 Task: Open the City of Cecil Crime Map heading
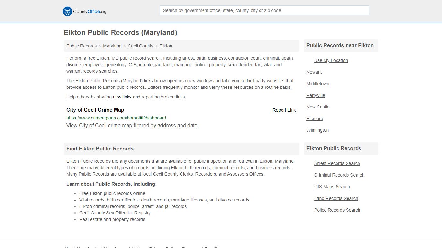tap(95, 110)
